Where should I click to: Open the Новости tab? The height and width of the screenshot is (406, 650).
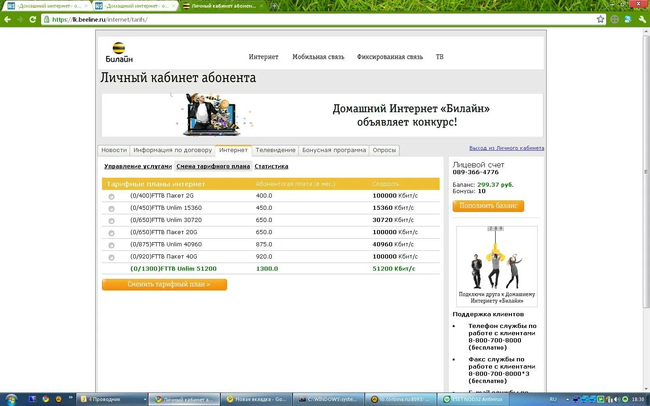(114, 150)
